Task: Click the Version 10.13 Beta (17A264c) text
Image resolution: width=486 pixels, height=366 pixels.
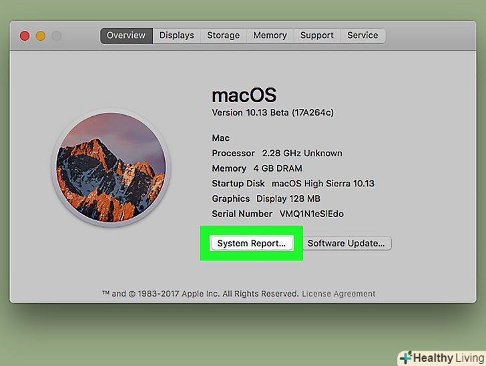Action: 273,112
